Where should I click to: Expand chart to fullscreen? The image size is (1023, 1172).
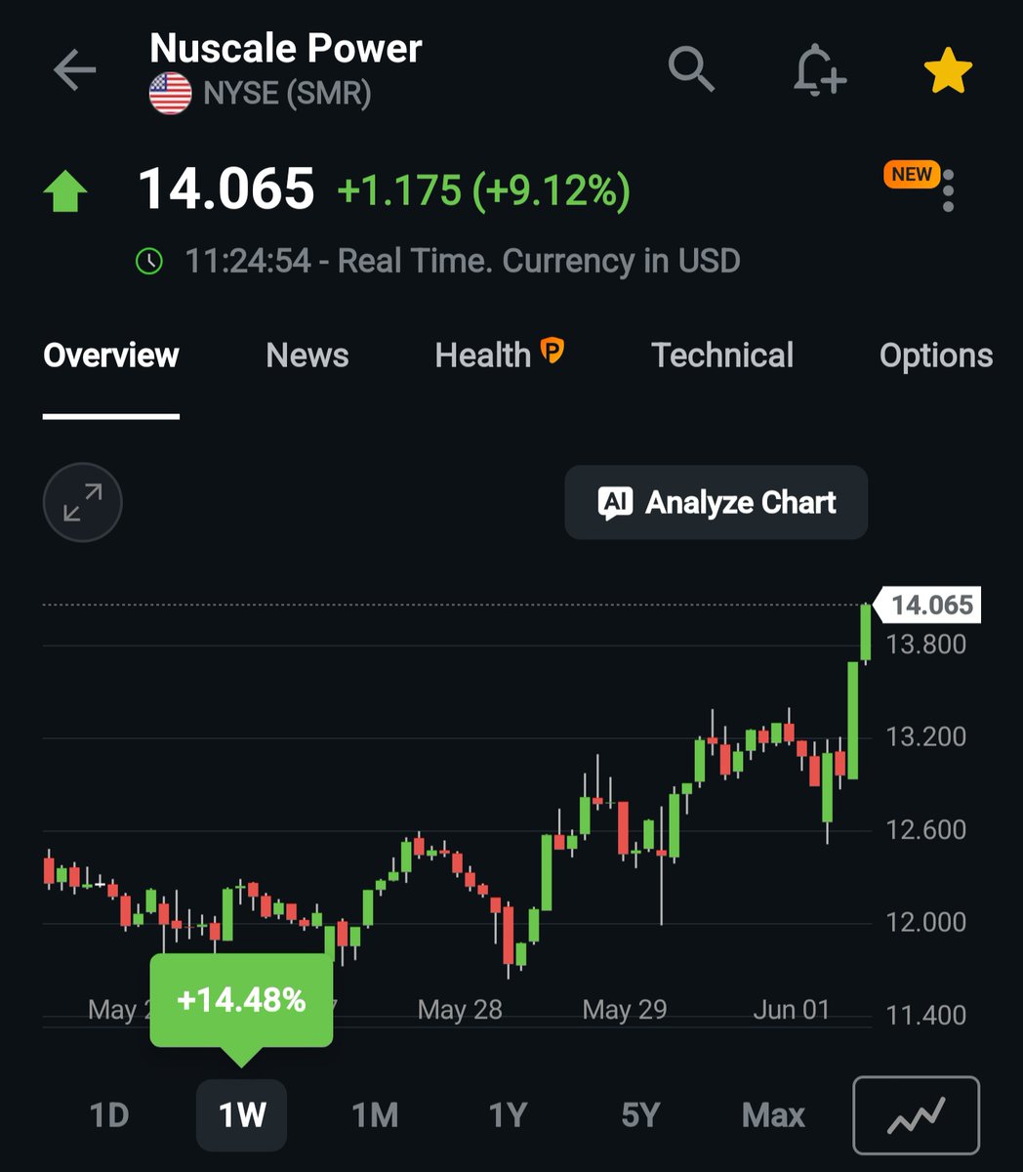[83, 502]
